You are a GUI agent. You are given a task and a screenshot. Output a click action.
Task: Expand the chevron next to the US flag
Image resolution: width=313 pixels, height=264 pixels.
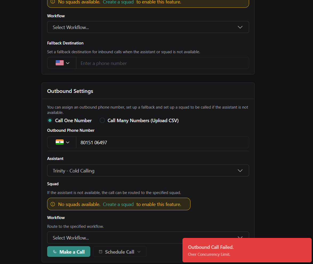(68, 63)
